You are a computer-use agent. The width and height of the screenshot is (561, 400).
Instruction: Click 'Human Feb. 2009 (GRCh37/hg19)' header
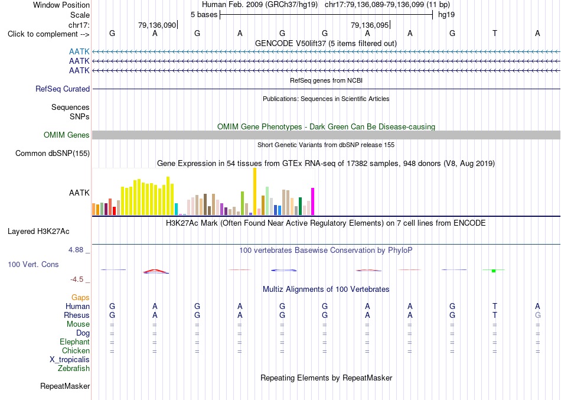[260, 5]
